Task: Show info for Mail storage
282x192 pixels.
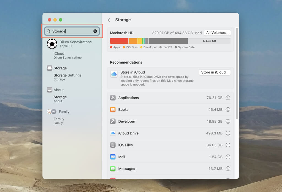Action: [228, 157]
